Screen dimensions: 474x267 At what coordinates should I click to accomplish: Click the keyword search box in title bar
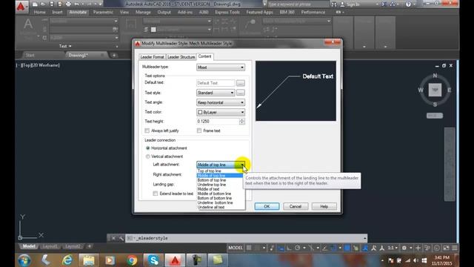(298, 4)
